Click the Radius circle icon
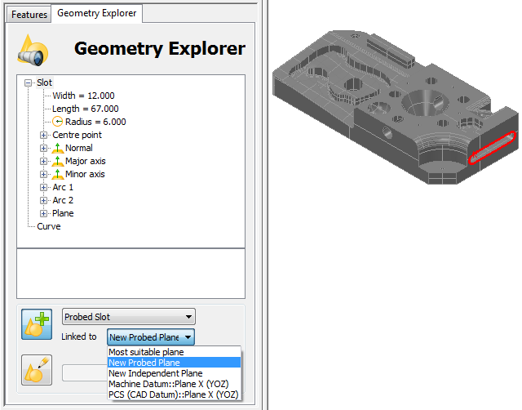 pyautogui.click(x=58, y=122)
